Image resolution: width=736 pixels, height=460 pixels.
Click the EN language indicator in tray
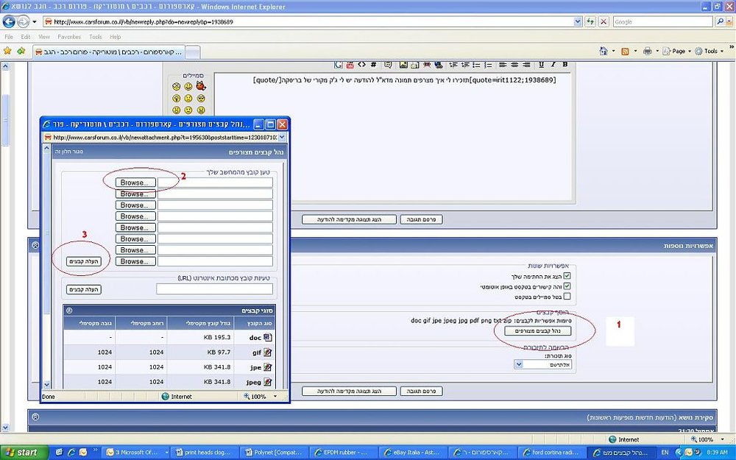[x=665, y=453]
